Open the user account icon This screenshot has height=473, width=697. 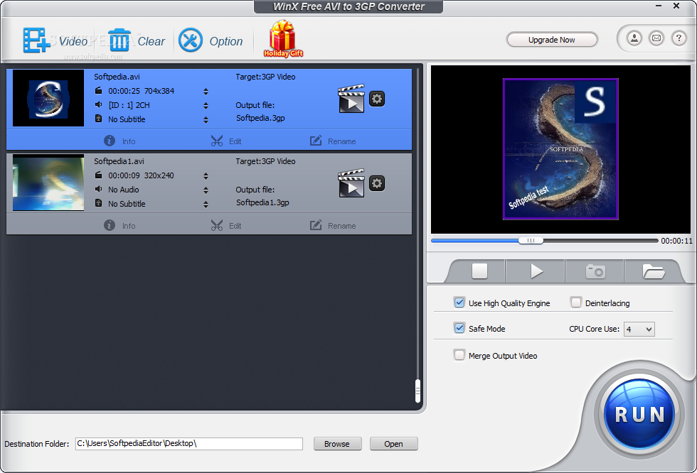(634, 38)
